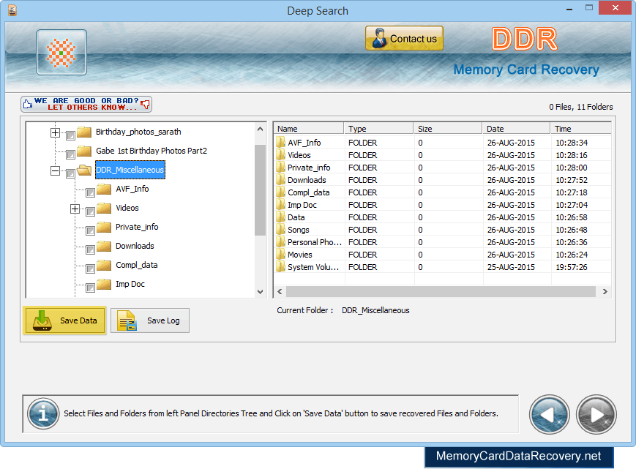Select the Compl_data row name in file list
The image size is (636, 469).
pyautogui.click(x=308, y=192)
